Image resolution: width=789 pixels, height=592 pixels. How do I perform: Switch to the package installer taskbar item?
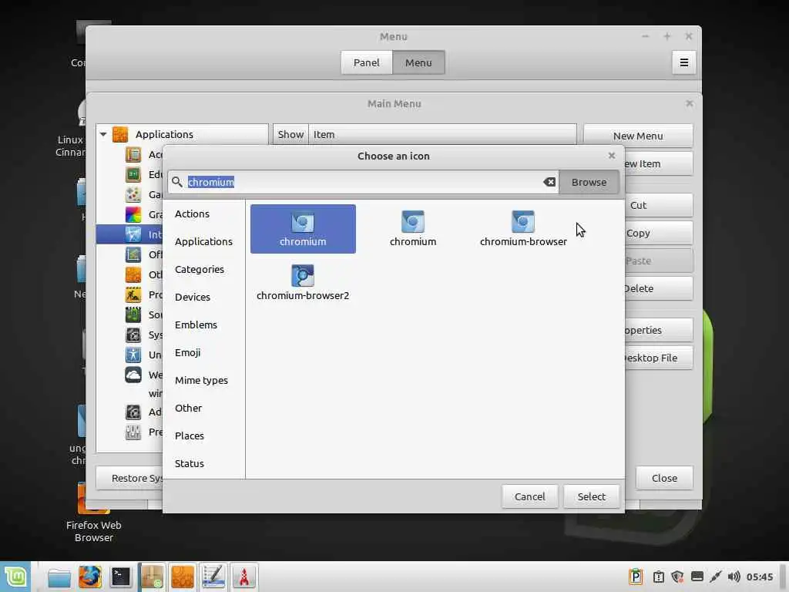pos(152,577)
